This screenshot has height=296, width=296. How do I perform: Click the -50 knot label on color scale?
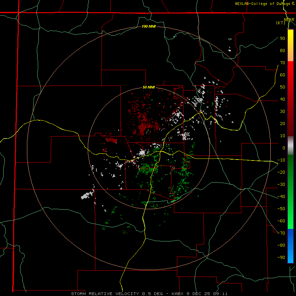tap(281, 209)
